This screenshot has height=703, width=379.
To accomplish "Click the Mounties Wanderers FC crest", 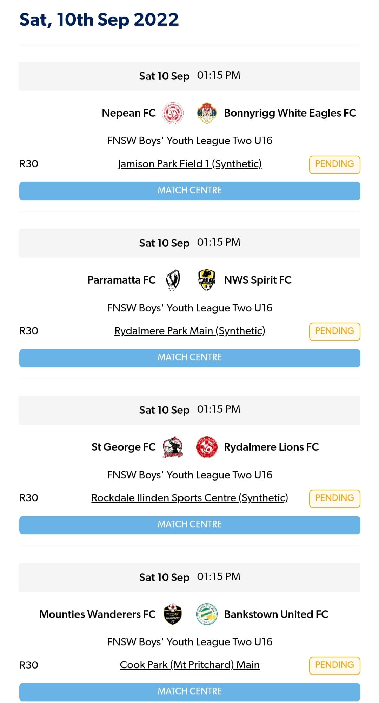I will [173, 614].
